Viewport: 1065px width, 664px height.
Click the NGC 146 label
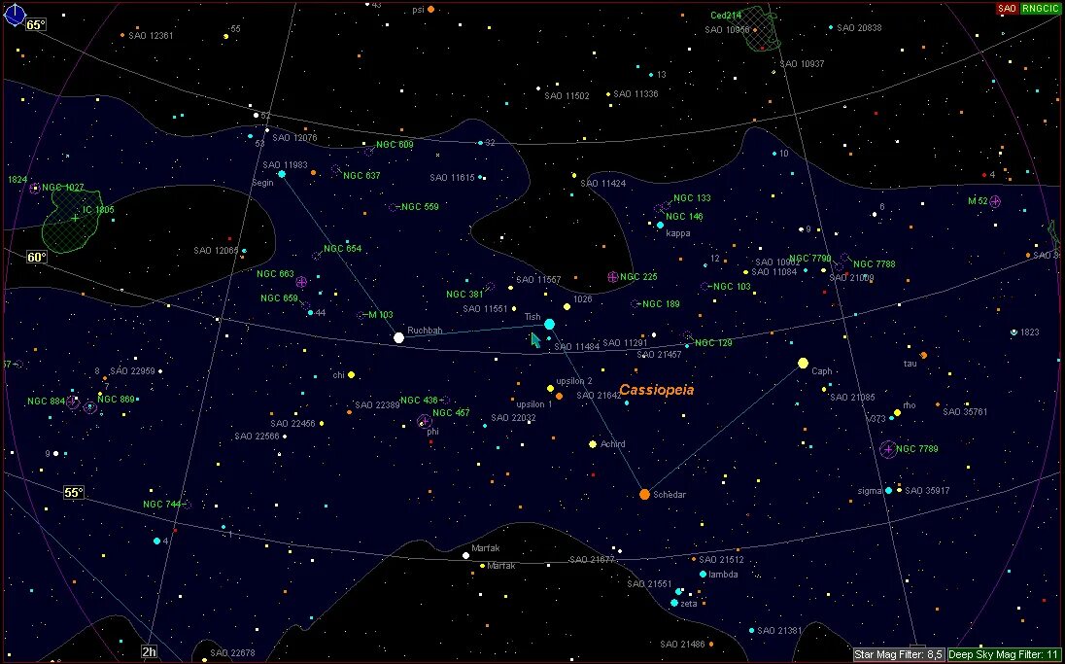tap(685, 216)
